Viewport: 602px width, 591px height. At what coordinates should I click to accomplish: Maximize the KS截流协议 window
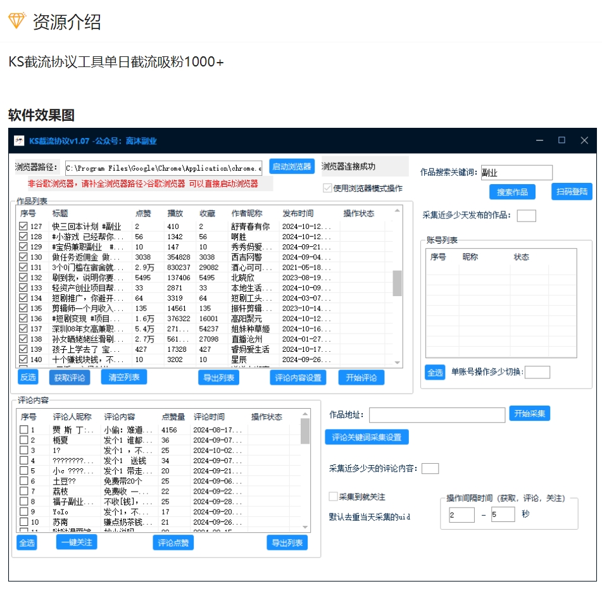tap(561, 140)
